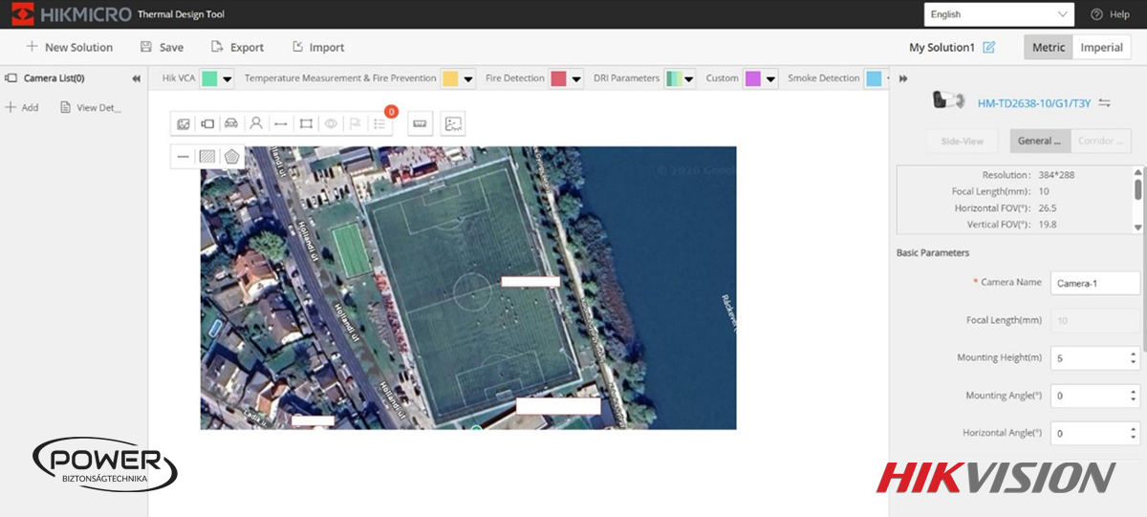The width and height of the screenshot is (1147, 517).
Task: Click Import in the top menu
Action: 317,48
